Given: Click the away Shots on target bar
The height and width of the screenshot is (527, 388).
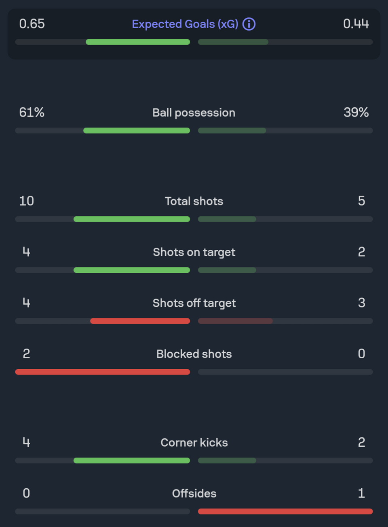Looking at the screenshot, I should 227,270.
